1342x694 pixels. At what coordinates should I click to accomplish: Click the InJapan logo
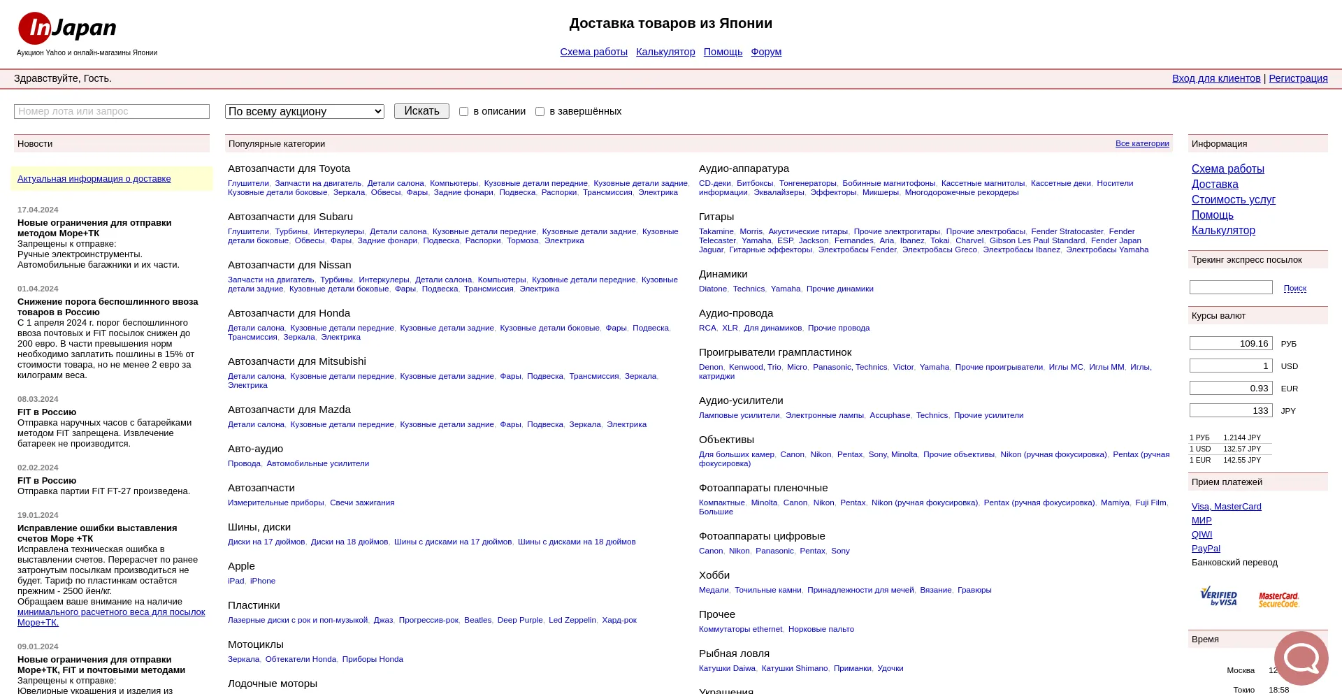(67, 28)
